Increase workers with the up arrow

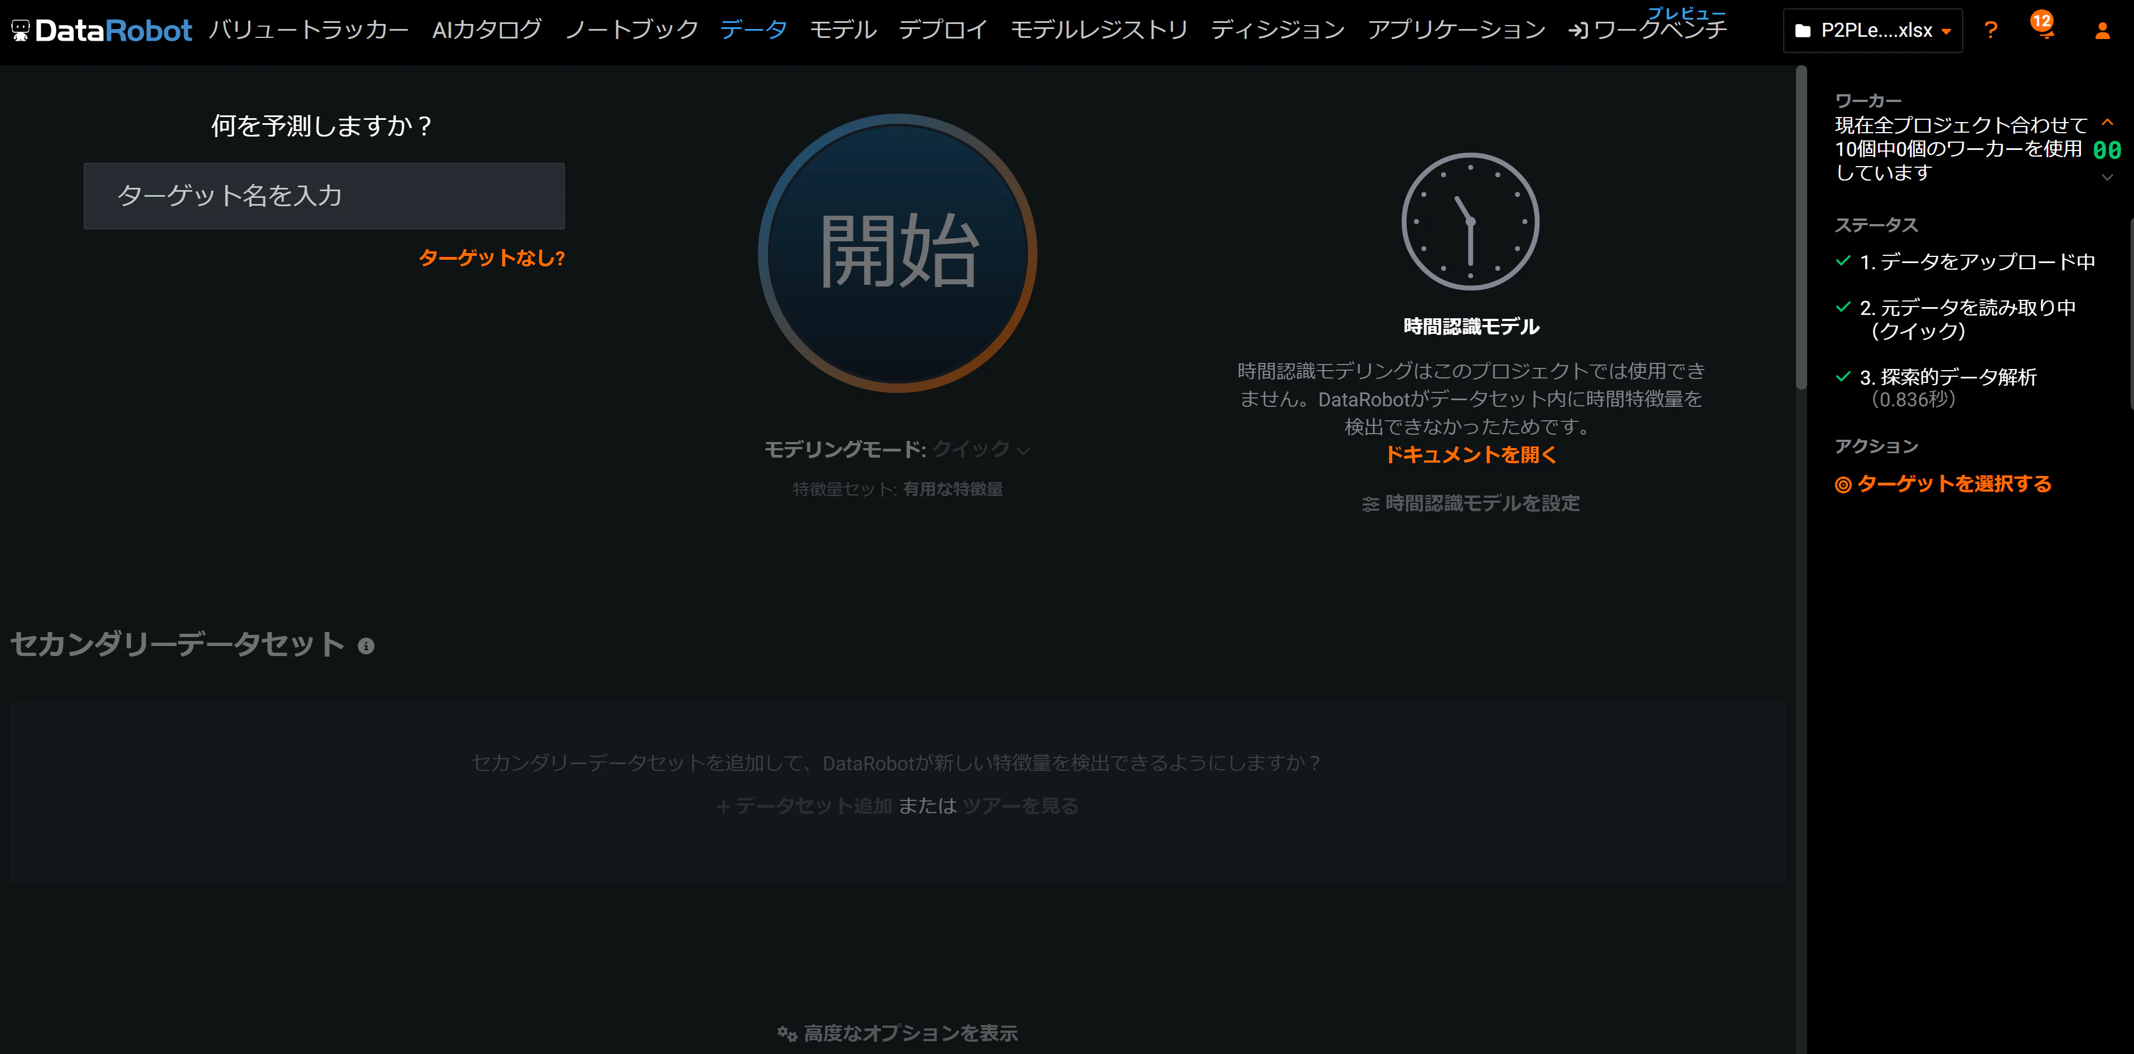(x=2107, y=123)
